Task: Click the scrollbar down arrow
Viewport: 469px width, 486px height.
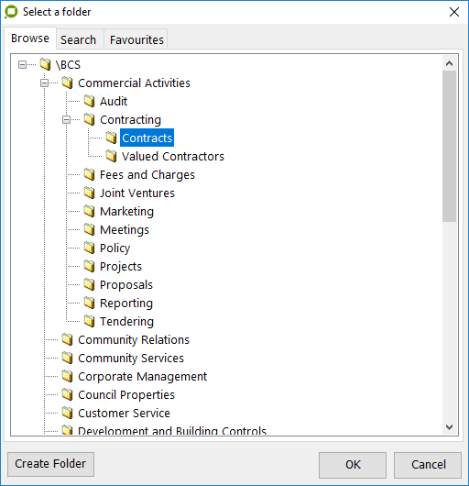Action: (449, 427)
